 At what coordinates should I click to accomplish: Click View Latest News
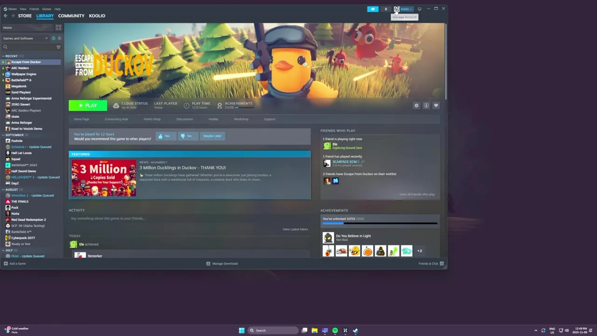point(295,229)
